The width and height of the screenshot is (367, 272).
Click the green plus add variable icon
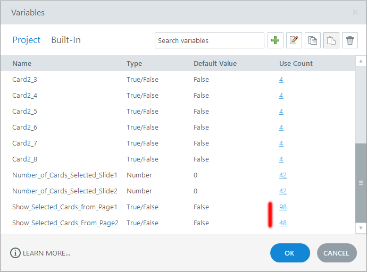pos(276,40)
